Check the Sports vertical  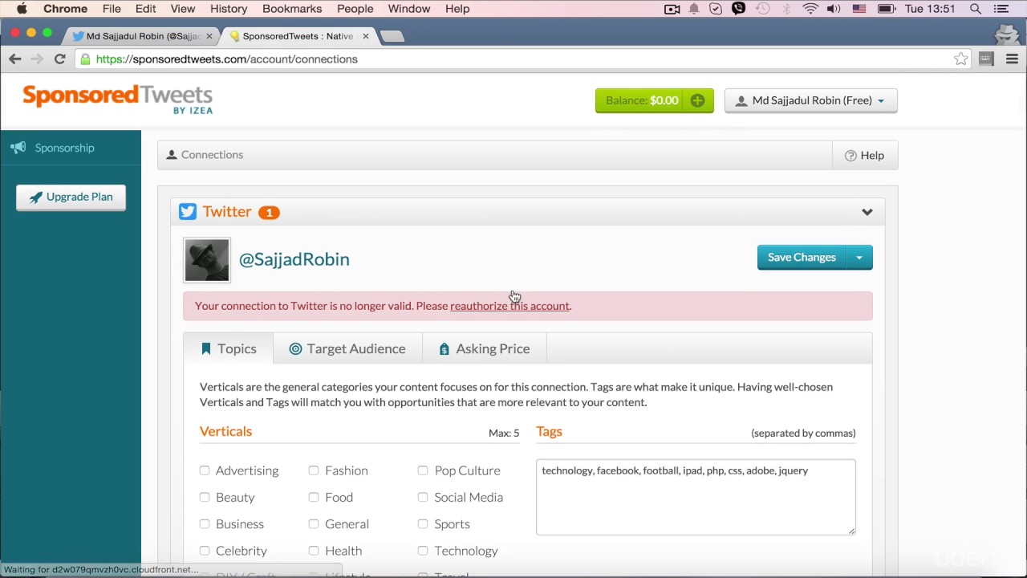tap(423, 523)
